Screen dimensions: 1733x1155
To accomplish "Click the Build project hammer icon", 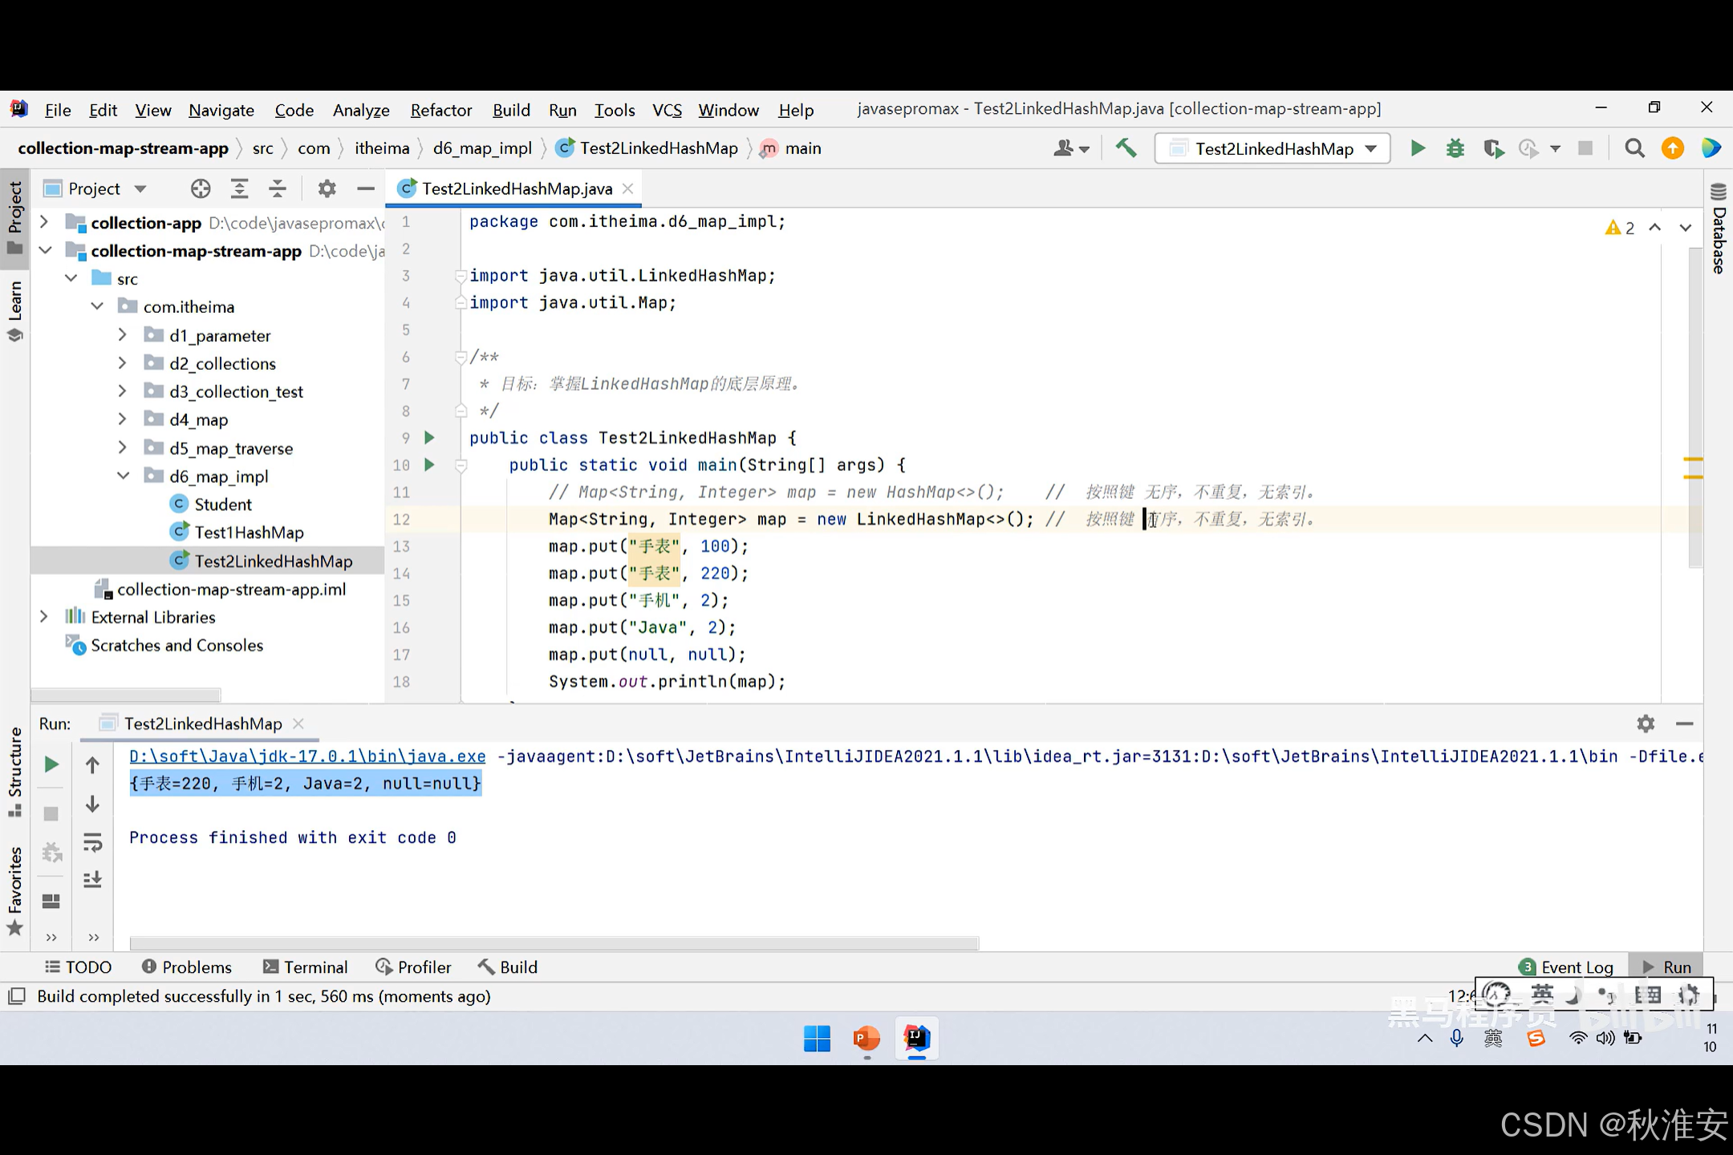I will (1126, 148).
